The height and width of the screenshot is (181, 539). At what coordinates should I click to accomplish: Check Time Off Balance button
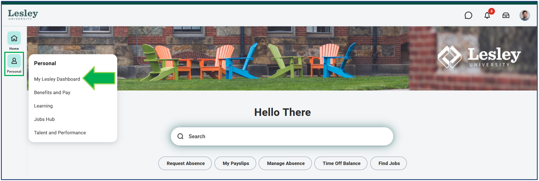pos(341,163)
